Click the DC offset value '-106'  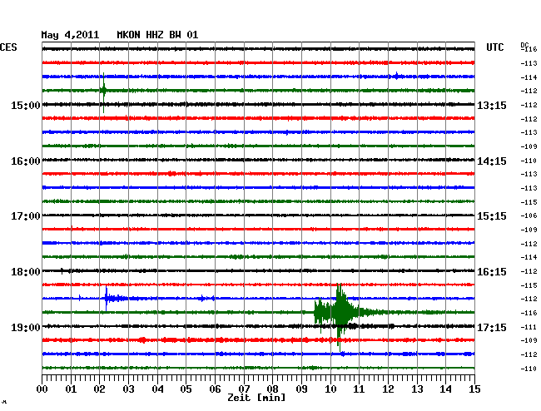[x=529, y=215]
